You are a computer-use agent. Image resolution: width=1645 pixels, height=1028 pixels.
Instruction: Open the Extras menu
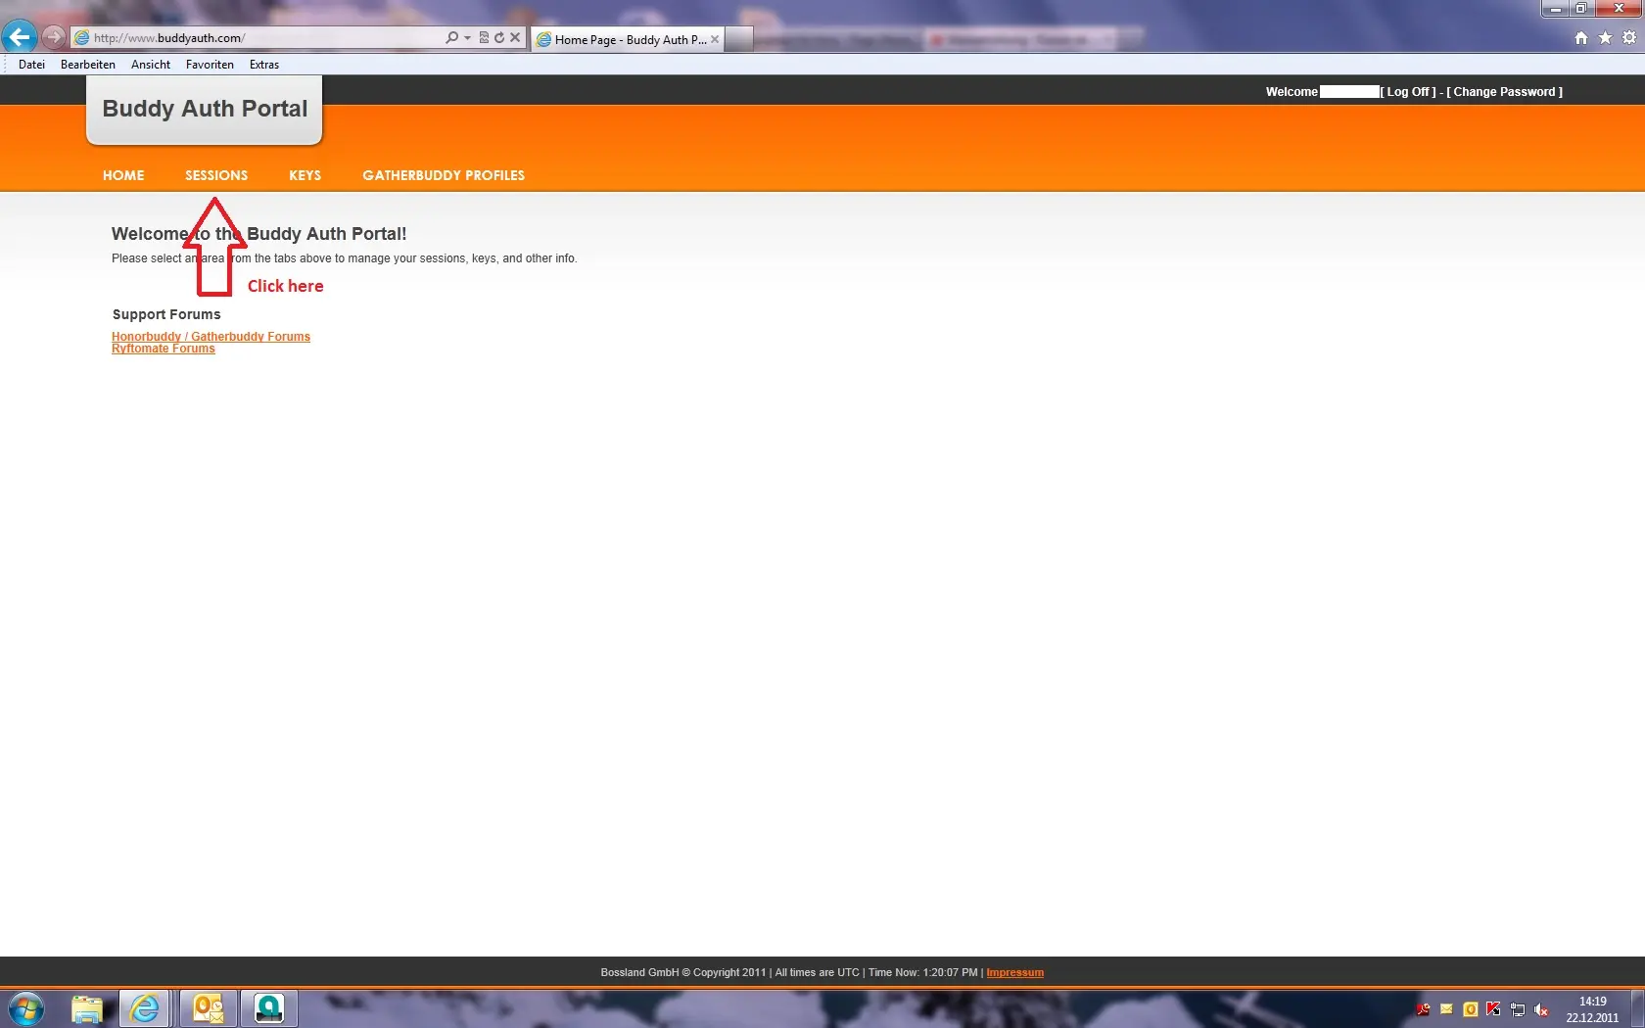(x=263, y=65)
